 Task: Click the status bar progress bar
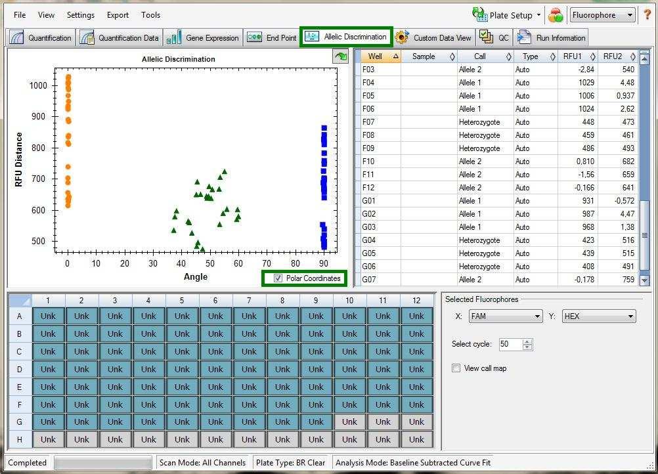103,463
